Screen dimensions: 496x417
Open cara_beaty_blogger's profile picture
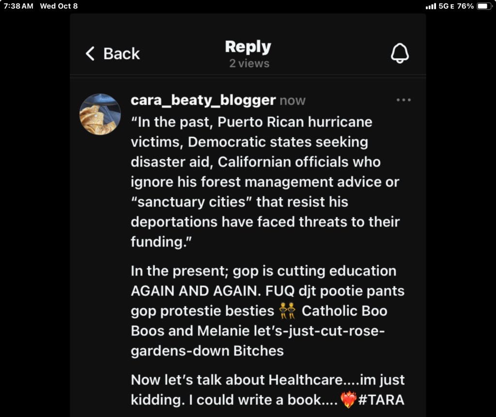coord(100,114)
